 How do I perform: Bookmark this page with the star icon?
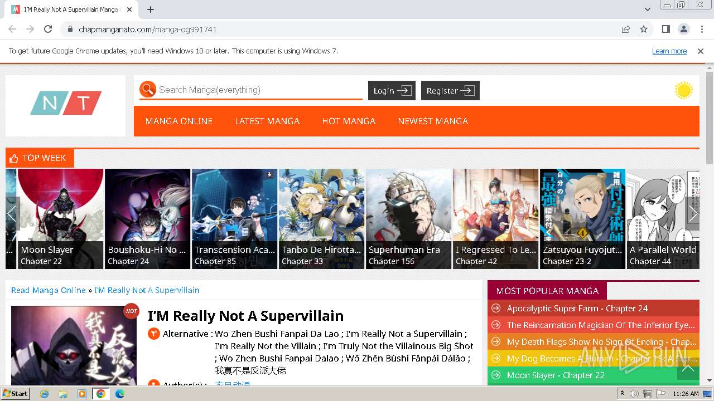[644, 29]
